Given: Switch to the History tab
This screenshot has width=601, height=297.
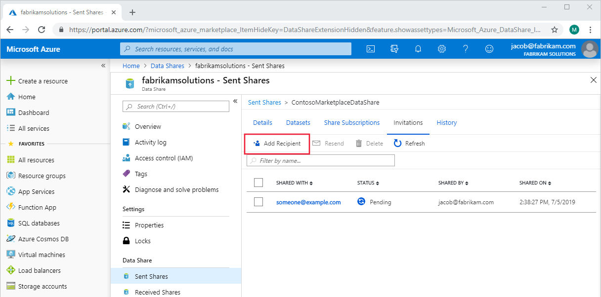Looking at the screenshot, I should pyautogui.click(x=446, y=122).
